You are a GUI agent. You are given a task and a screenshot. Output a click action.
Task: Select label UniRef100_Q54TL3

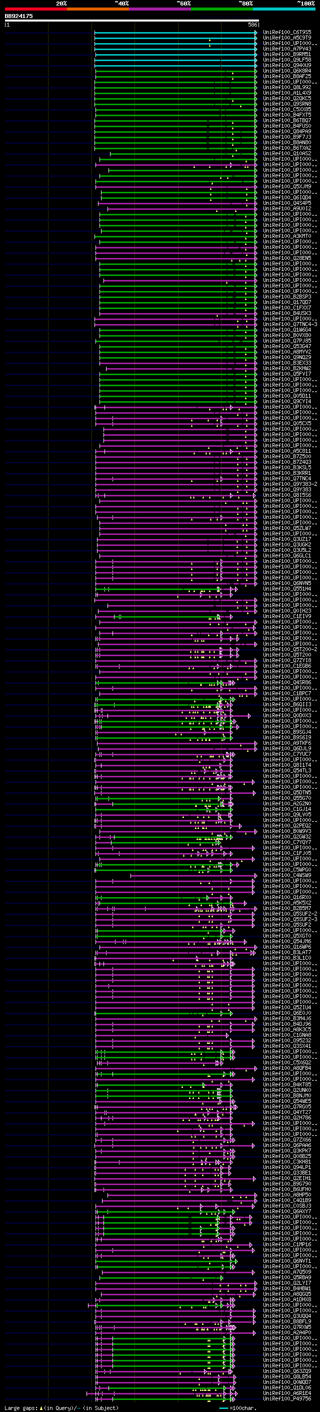click(x=287, y=770)
